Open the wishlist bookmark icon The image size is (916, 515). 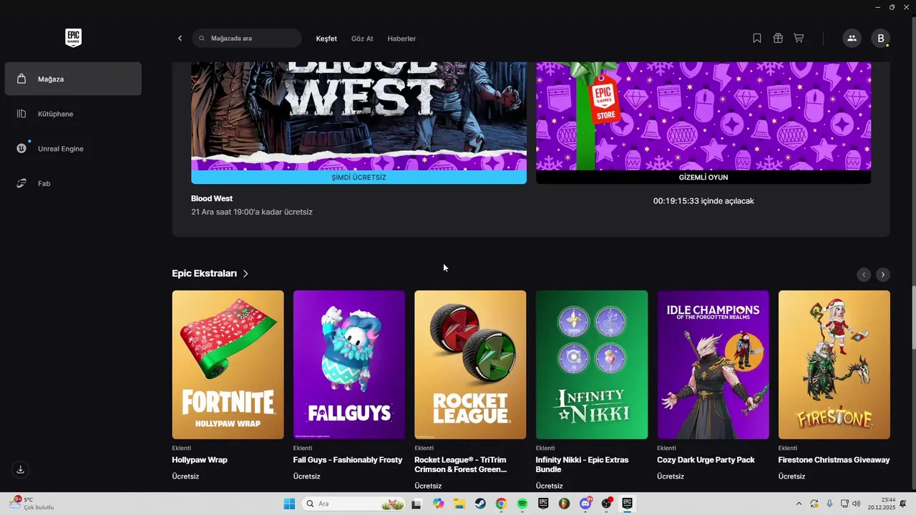pyautogui.click(x=757, y=39)
